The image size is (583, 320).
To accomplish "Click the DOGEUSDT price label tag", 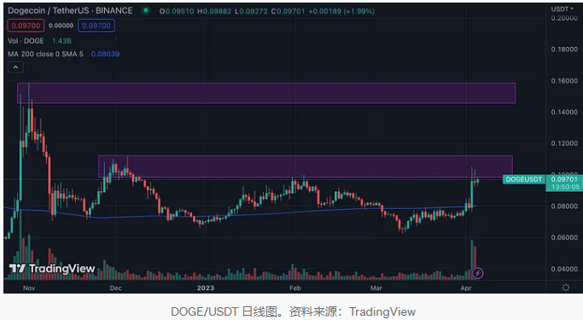I will tap(523, 179).
